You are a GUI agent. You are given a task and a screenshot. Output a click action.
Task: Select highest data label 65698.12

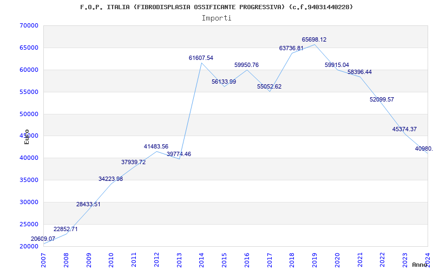tap(314, 39)
